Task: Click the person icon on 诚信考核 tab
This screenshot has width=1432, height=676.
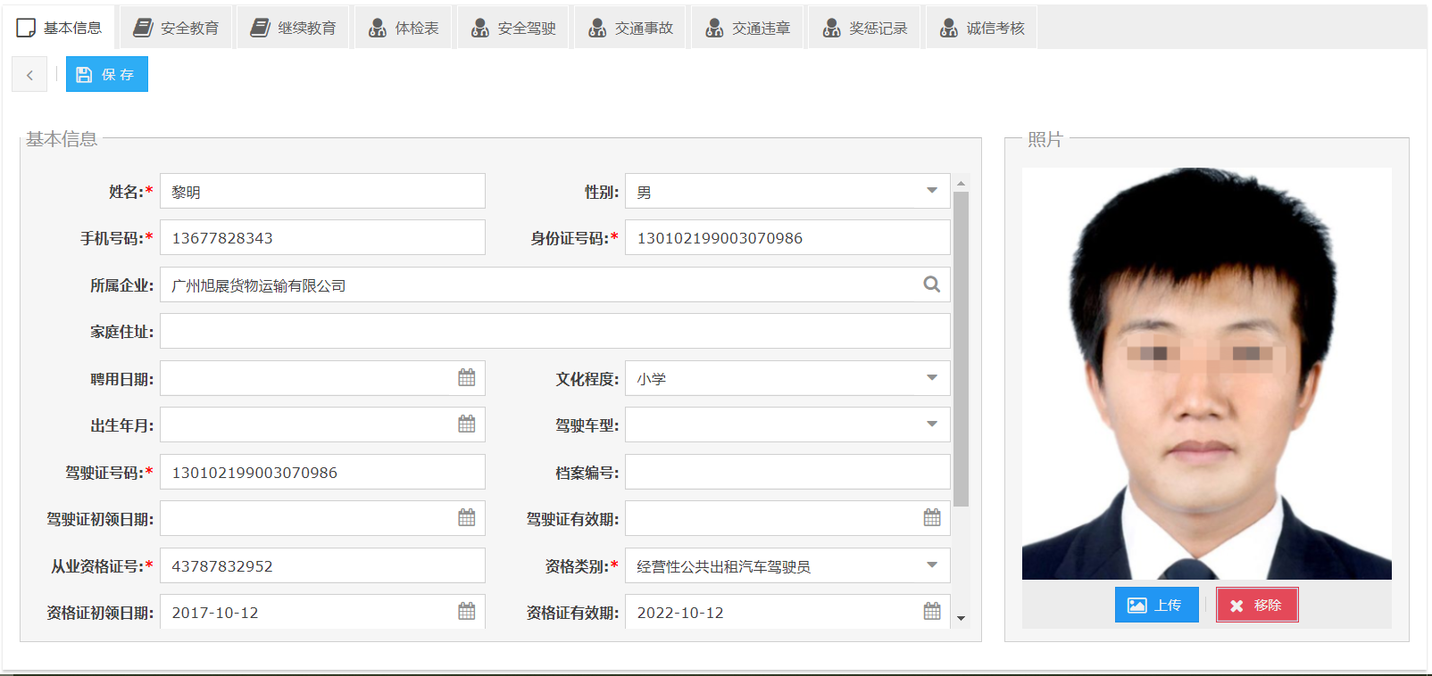Action: coord(949,28)
